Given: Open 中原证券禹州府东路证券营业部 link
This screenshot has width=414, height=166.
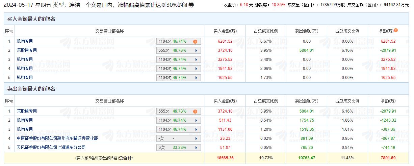Looking at the screenshot, I should click(57, 138).
